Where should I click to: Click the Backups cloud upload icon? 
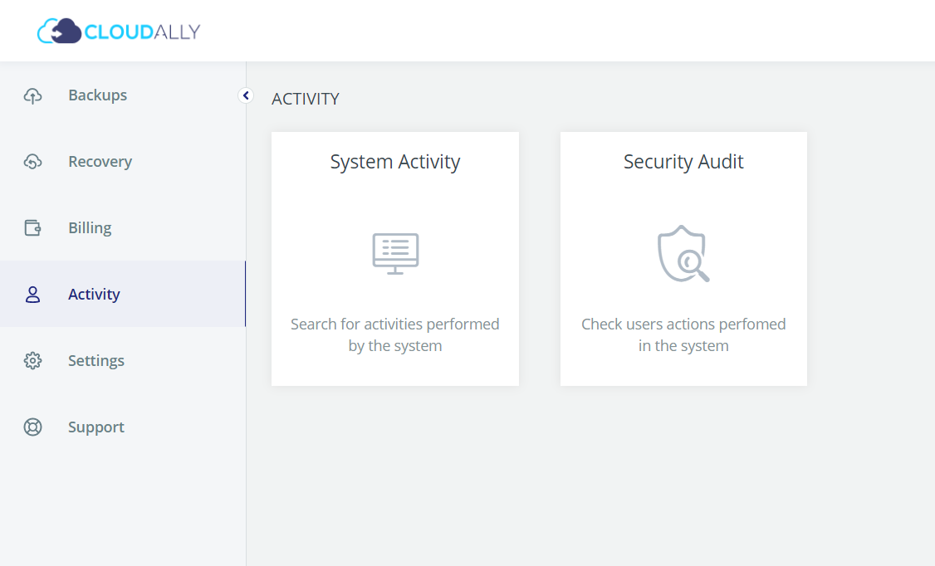(x=32, y=95)
